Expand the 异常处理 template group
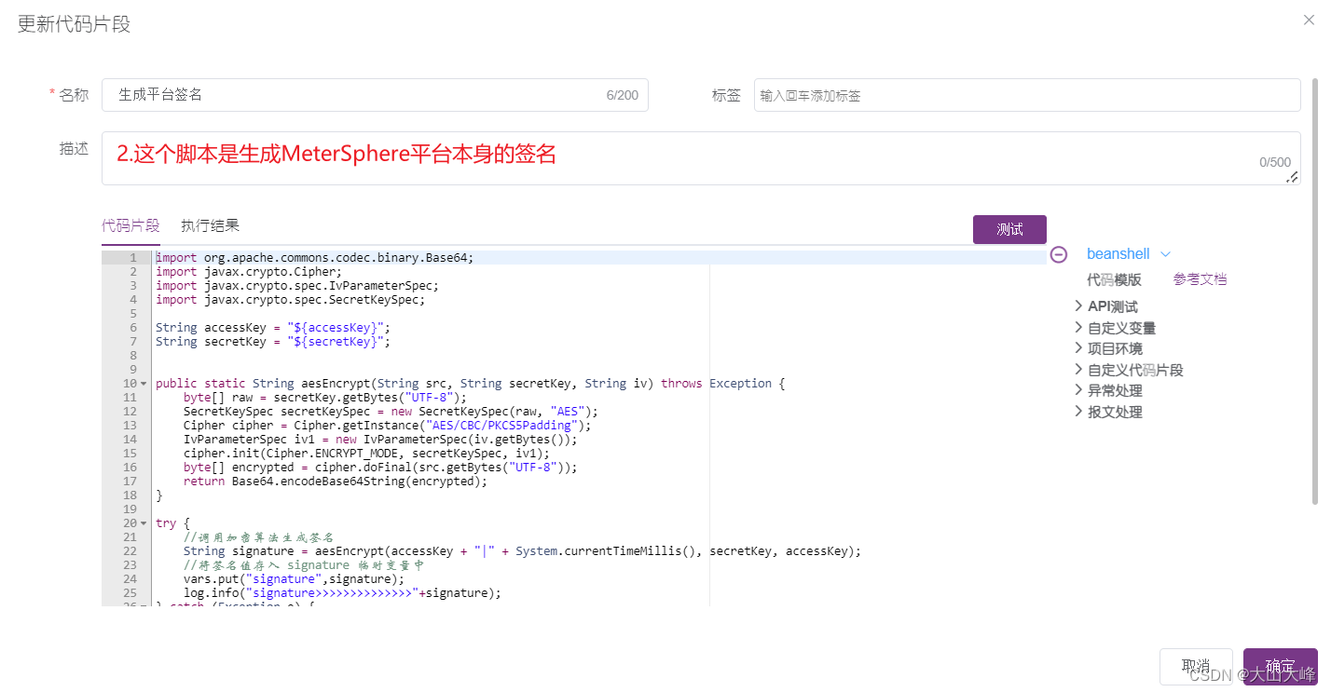The image size is (1331, 692). click(1108, 390)
